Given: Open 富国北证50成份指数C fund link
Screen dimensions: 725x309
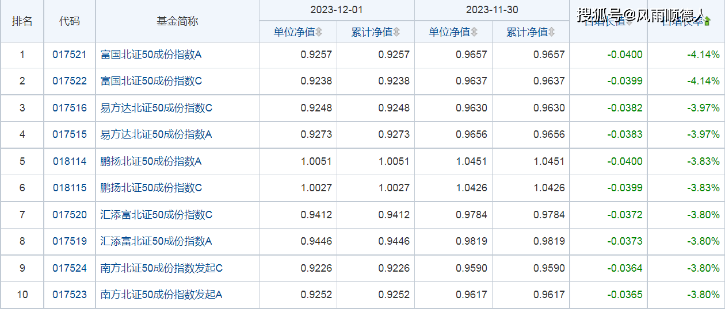Looking at the screenshot, I should (x=151, y=81).
